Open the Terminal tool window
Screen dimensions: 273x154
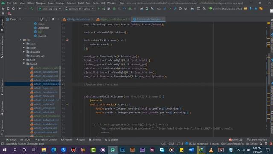[95, 140]
